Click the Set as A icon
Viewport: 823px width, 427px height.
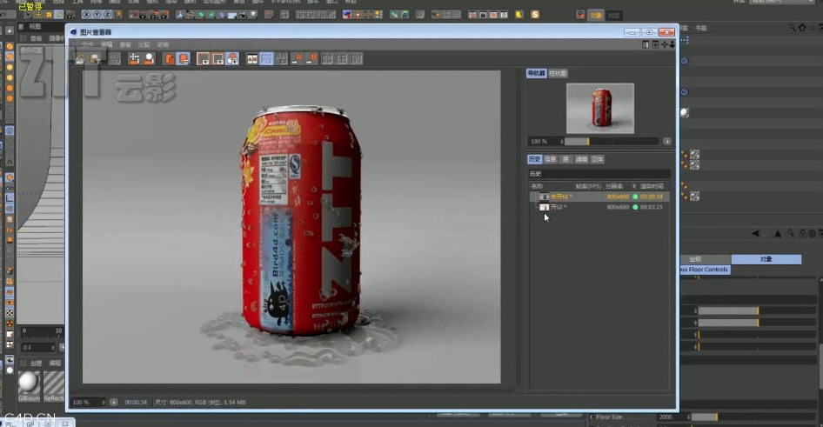(297, 59)
